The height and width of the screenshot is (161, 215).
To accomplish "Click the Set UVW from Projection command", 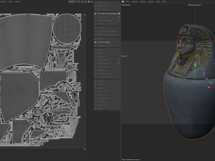I will pos(107,13).
